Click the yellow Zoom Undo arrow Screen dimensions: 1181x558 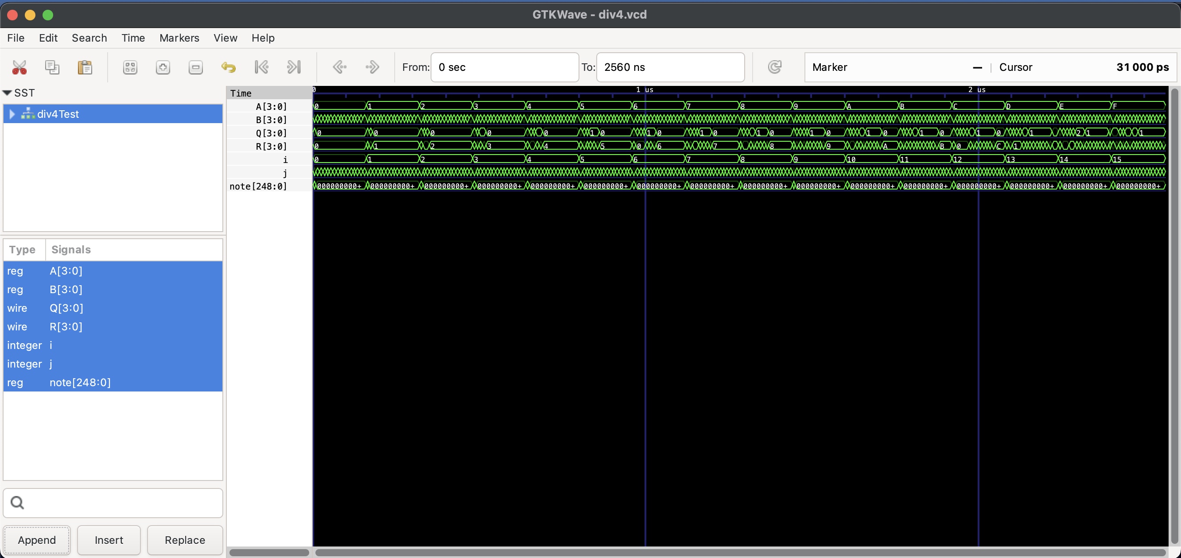[x=229, y=67]
